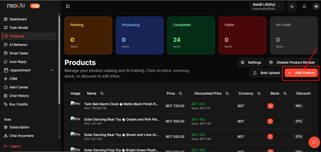Click Solar Dancing Bear Brown and Lime name

tap(122, 135)
